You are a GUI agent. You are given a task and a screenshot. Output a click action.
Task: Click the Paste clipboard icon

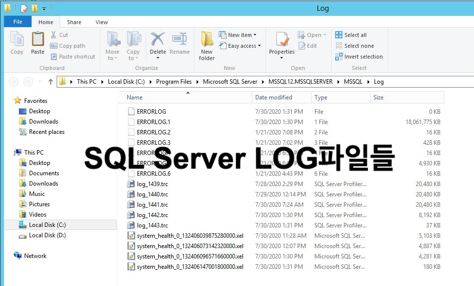pos(38,39)
